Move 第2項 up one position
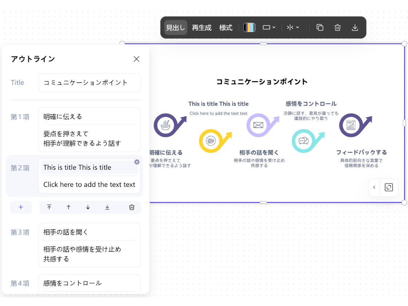The width and height of the screenshot is (408, 306). pos(68,207)
